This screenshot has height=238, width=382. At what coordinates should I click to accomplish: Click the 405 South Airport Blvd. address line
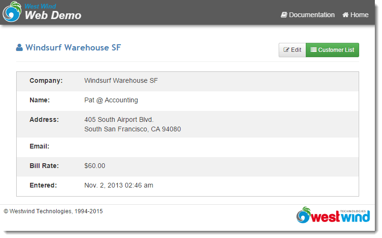click(x=119, y=119)
